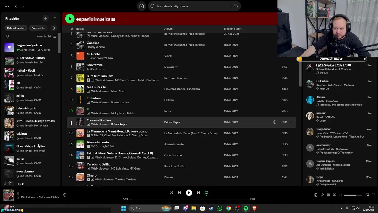Open the Romeo Santos artist link

click(x=120, y=102)
